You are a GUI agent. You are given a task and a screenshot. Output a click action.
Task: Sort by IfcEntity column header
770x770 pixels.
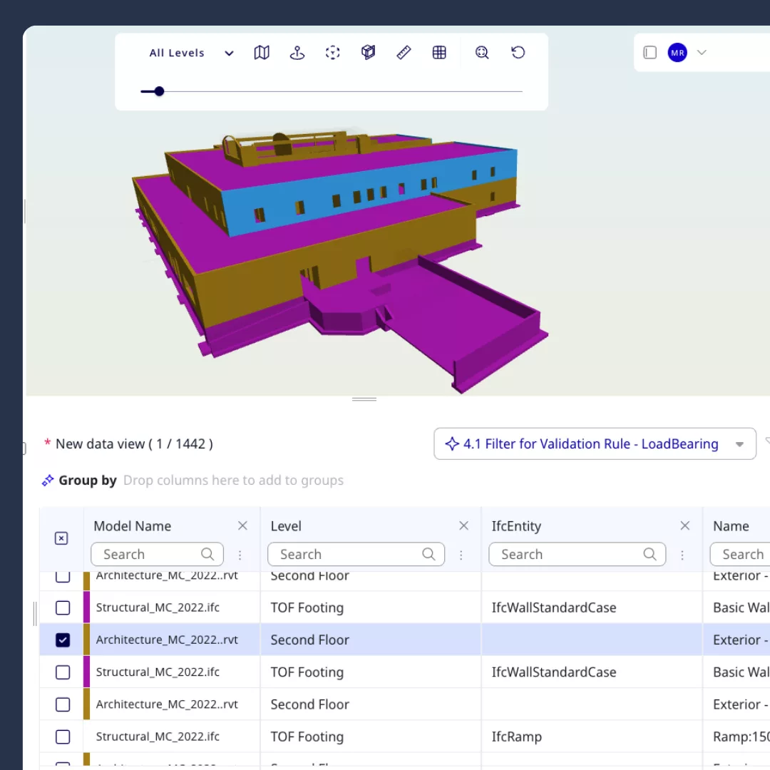(x=516, y=526)
